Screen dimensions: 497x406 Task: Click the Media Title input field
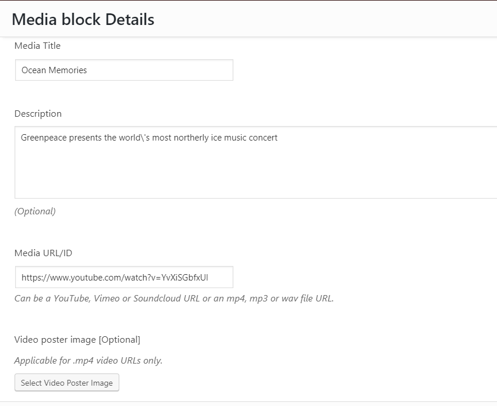[x=124, y=70]
